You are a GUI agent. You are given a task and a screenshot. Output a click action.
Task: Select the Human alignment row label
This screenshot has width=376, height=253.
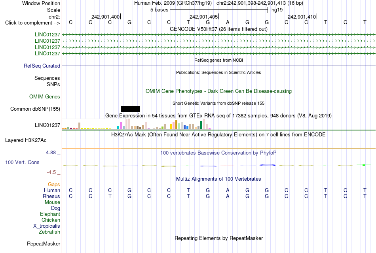click(52, 190)
